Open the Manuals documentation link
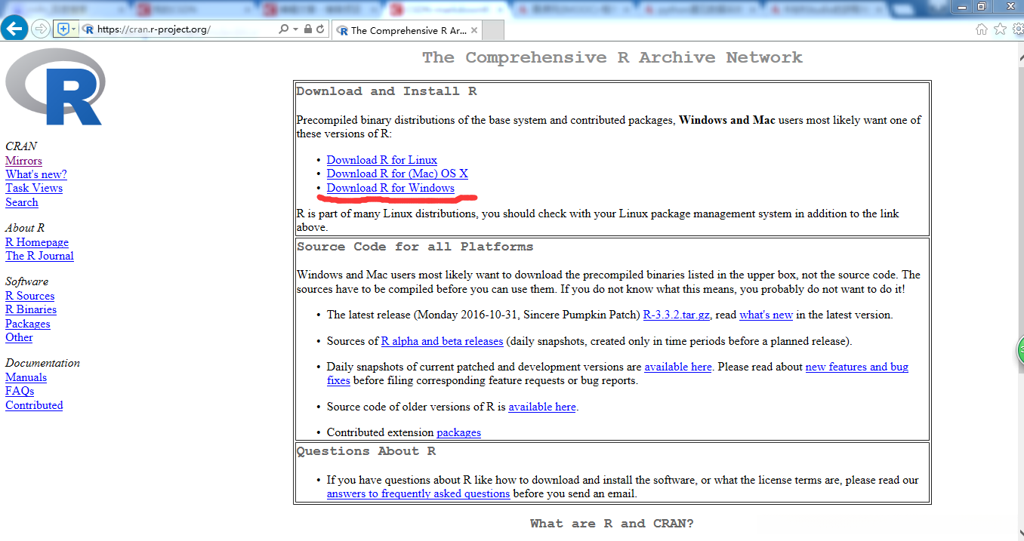This screenshot has width=1024, height=541. point(26,377)
